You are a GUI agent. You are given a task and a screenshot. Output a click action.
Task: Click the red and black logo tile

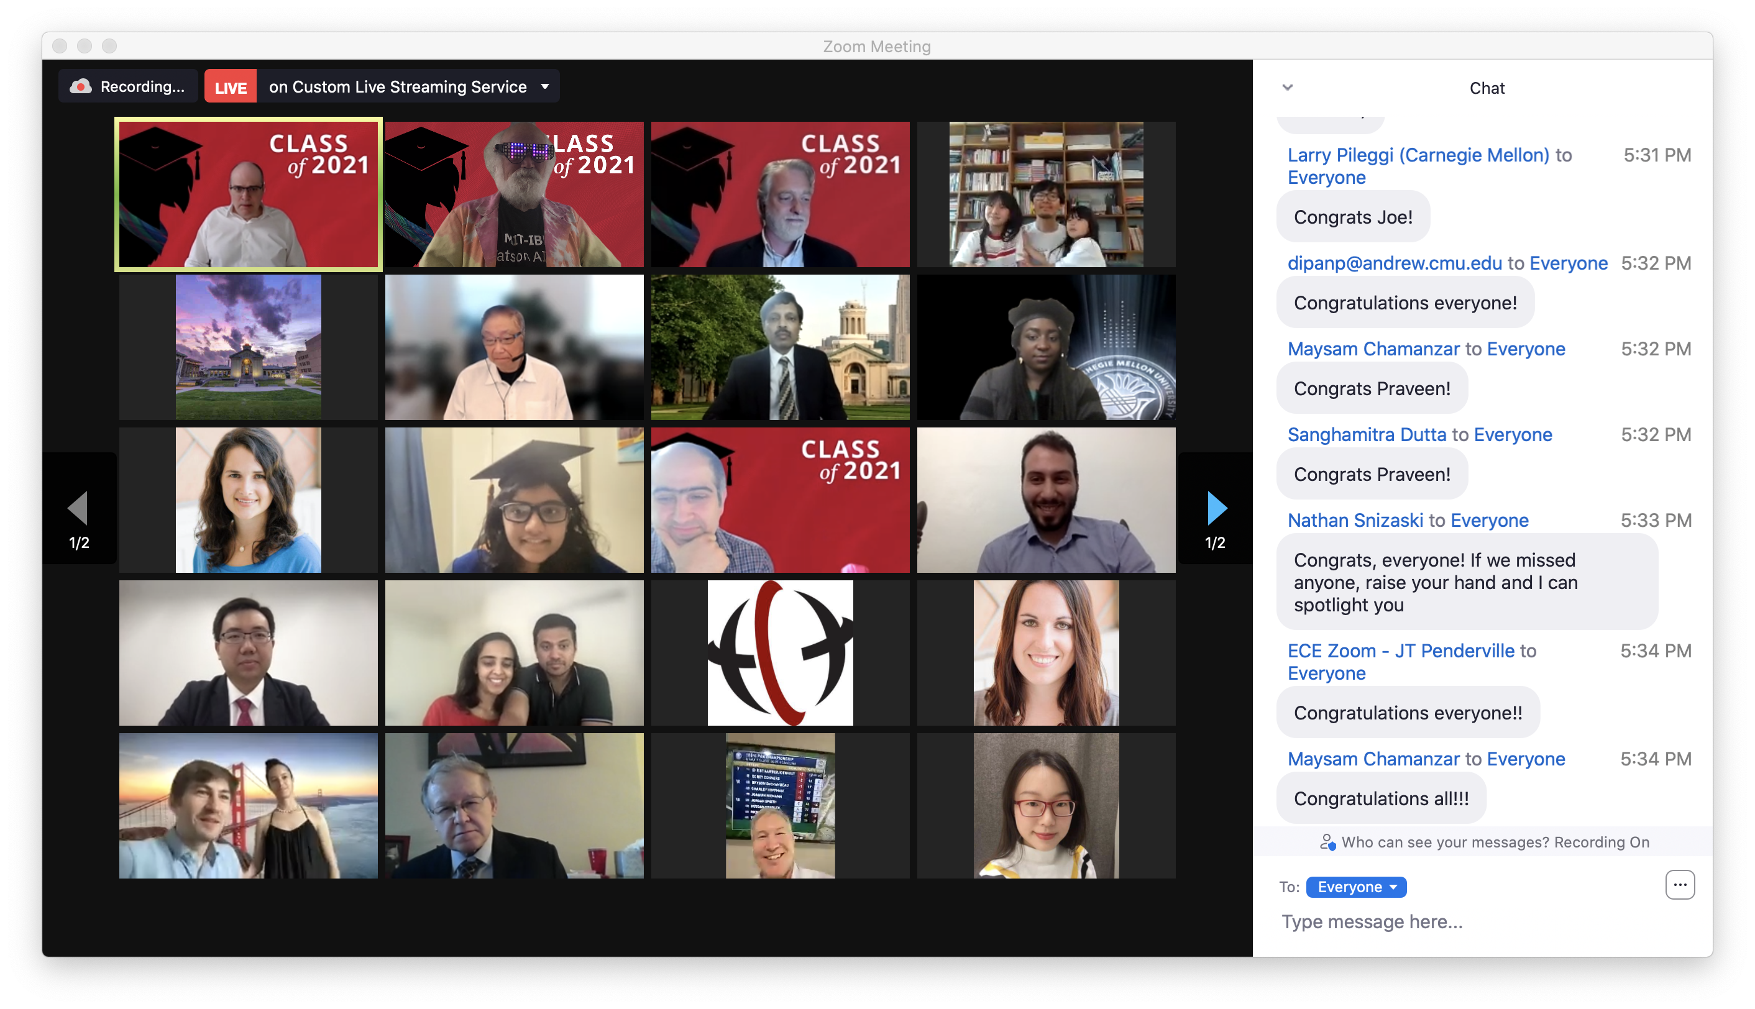pos(780,653)
